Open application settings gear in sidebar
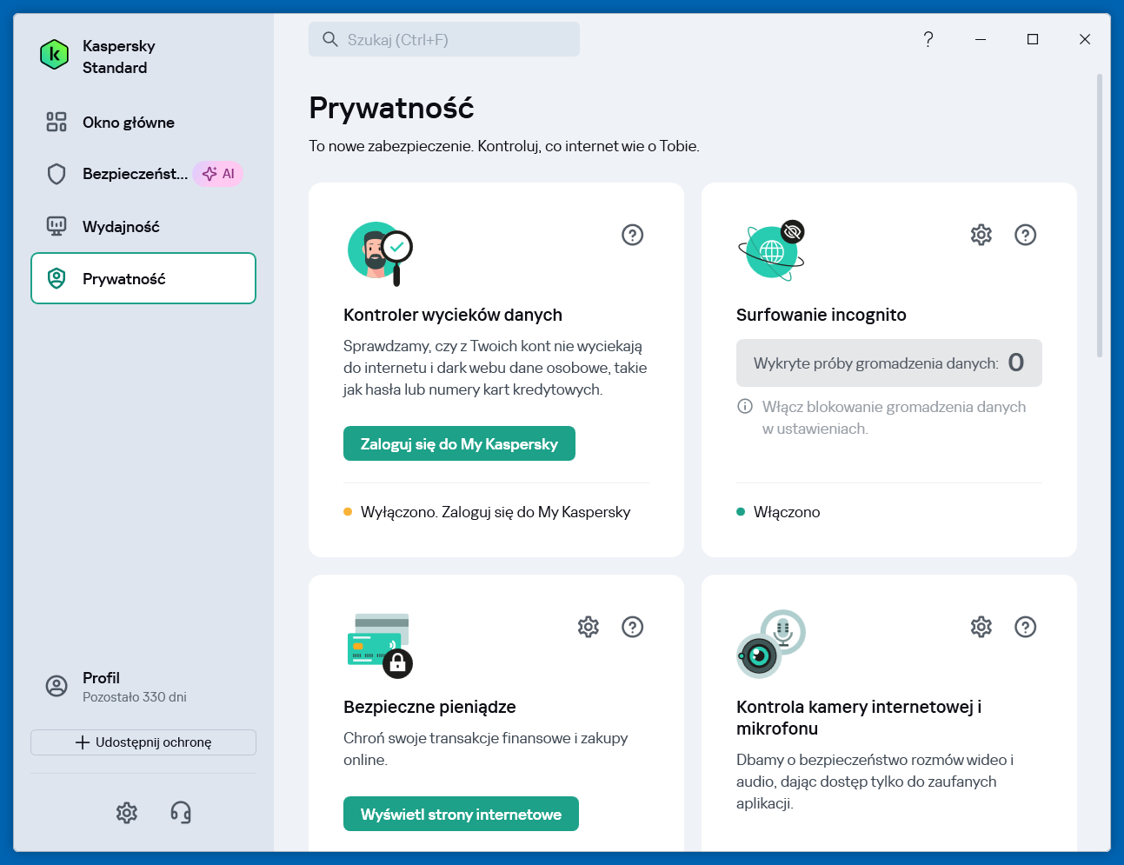 (127, 813)
